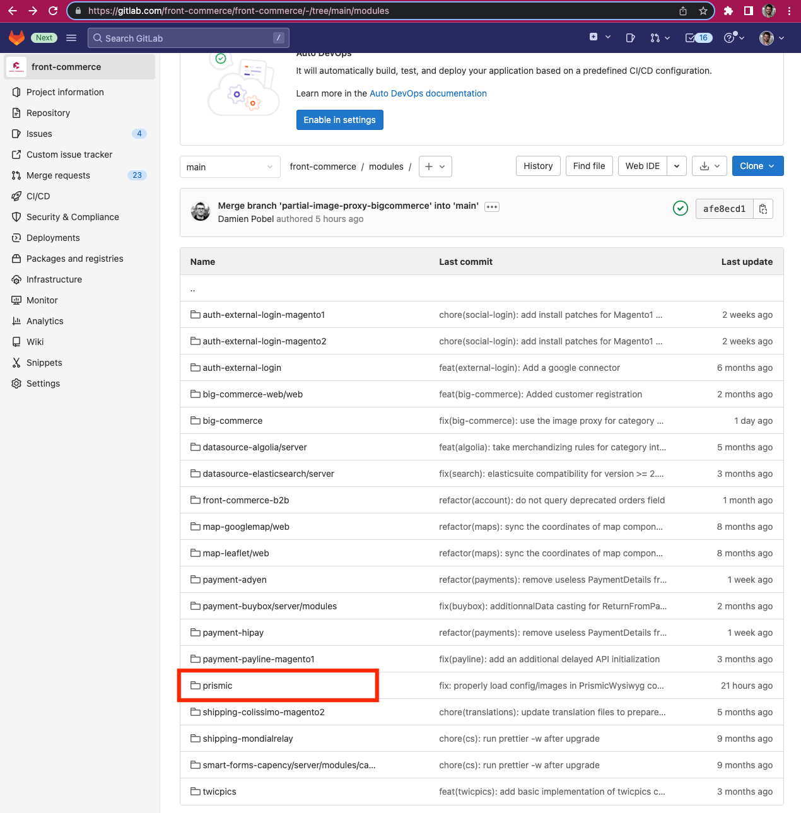Click the browser back arrow
The image size is (801, 813).
(13, 11)
